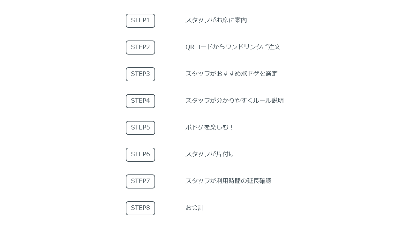414x229 pixels.
Task: Click the STEP1 badge
Action: (x=140, y=21)
